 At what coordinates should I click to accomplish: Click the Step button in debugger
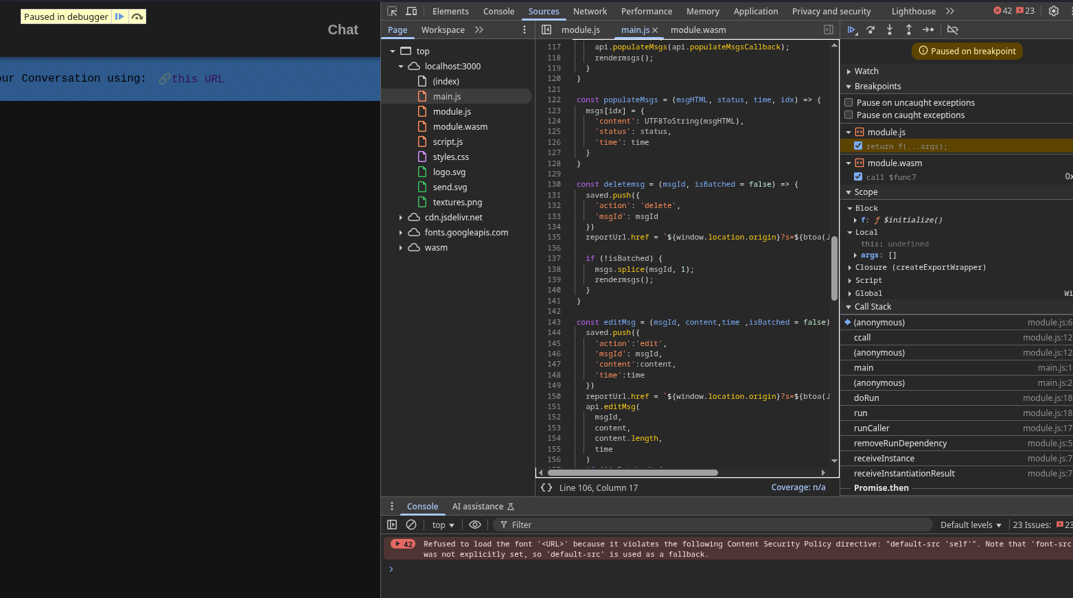point(928,30)
